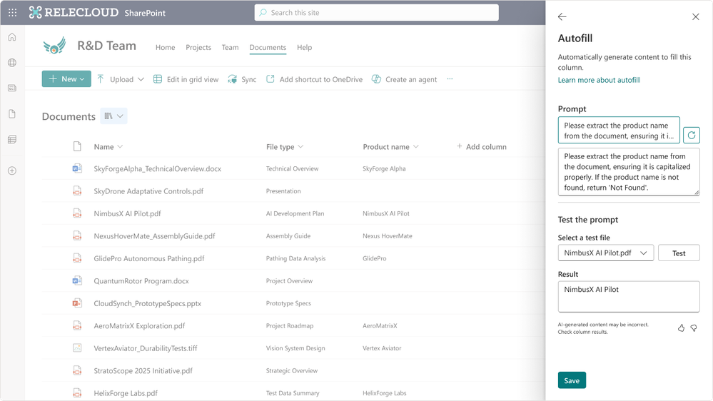713x401 pixels.
Task: Click the Sync toolbar button
Action: tap(242, 79)
